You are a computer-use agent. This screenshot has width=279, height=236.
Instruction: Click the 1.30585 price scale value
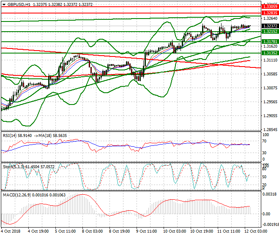point(270,74)
